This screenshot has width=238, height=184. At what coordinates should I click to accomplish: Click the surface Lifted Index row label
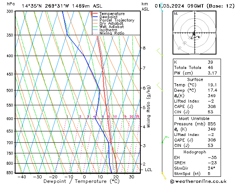(187, 101)
